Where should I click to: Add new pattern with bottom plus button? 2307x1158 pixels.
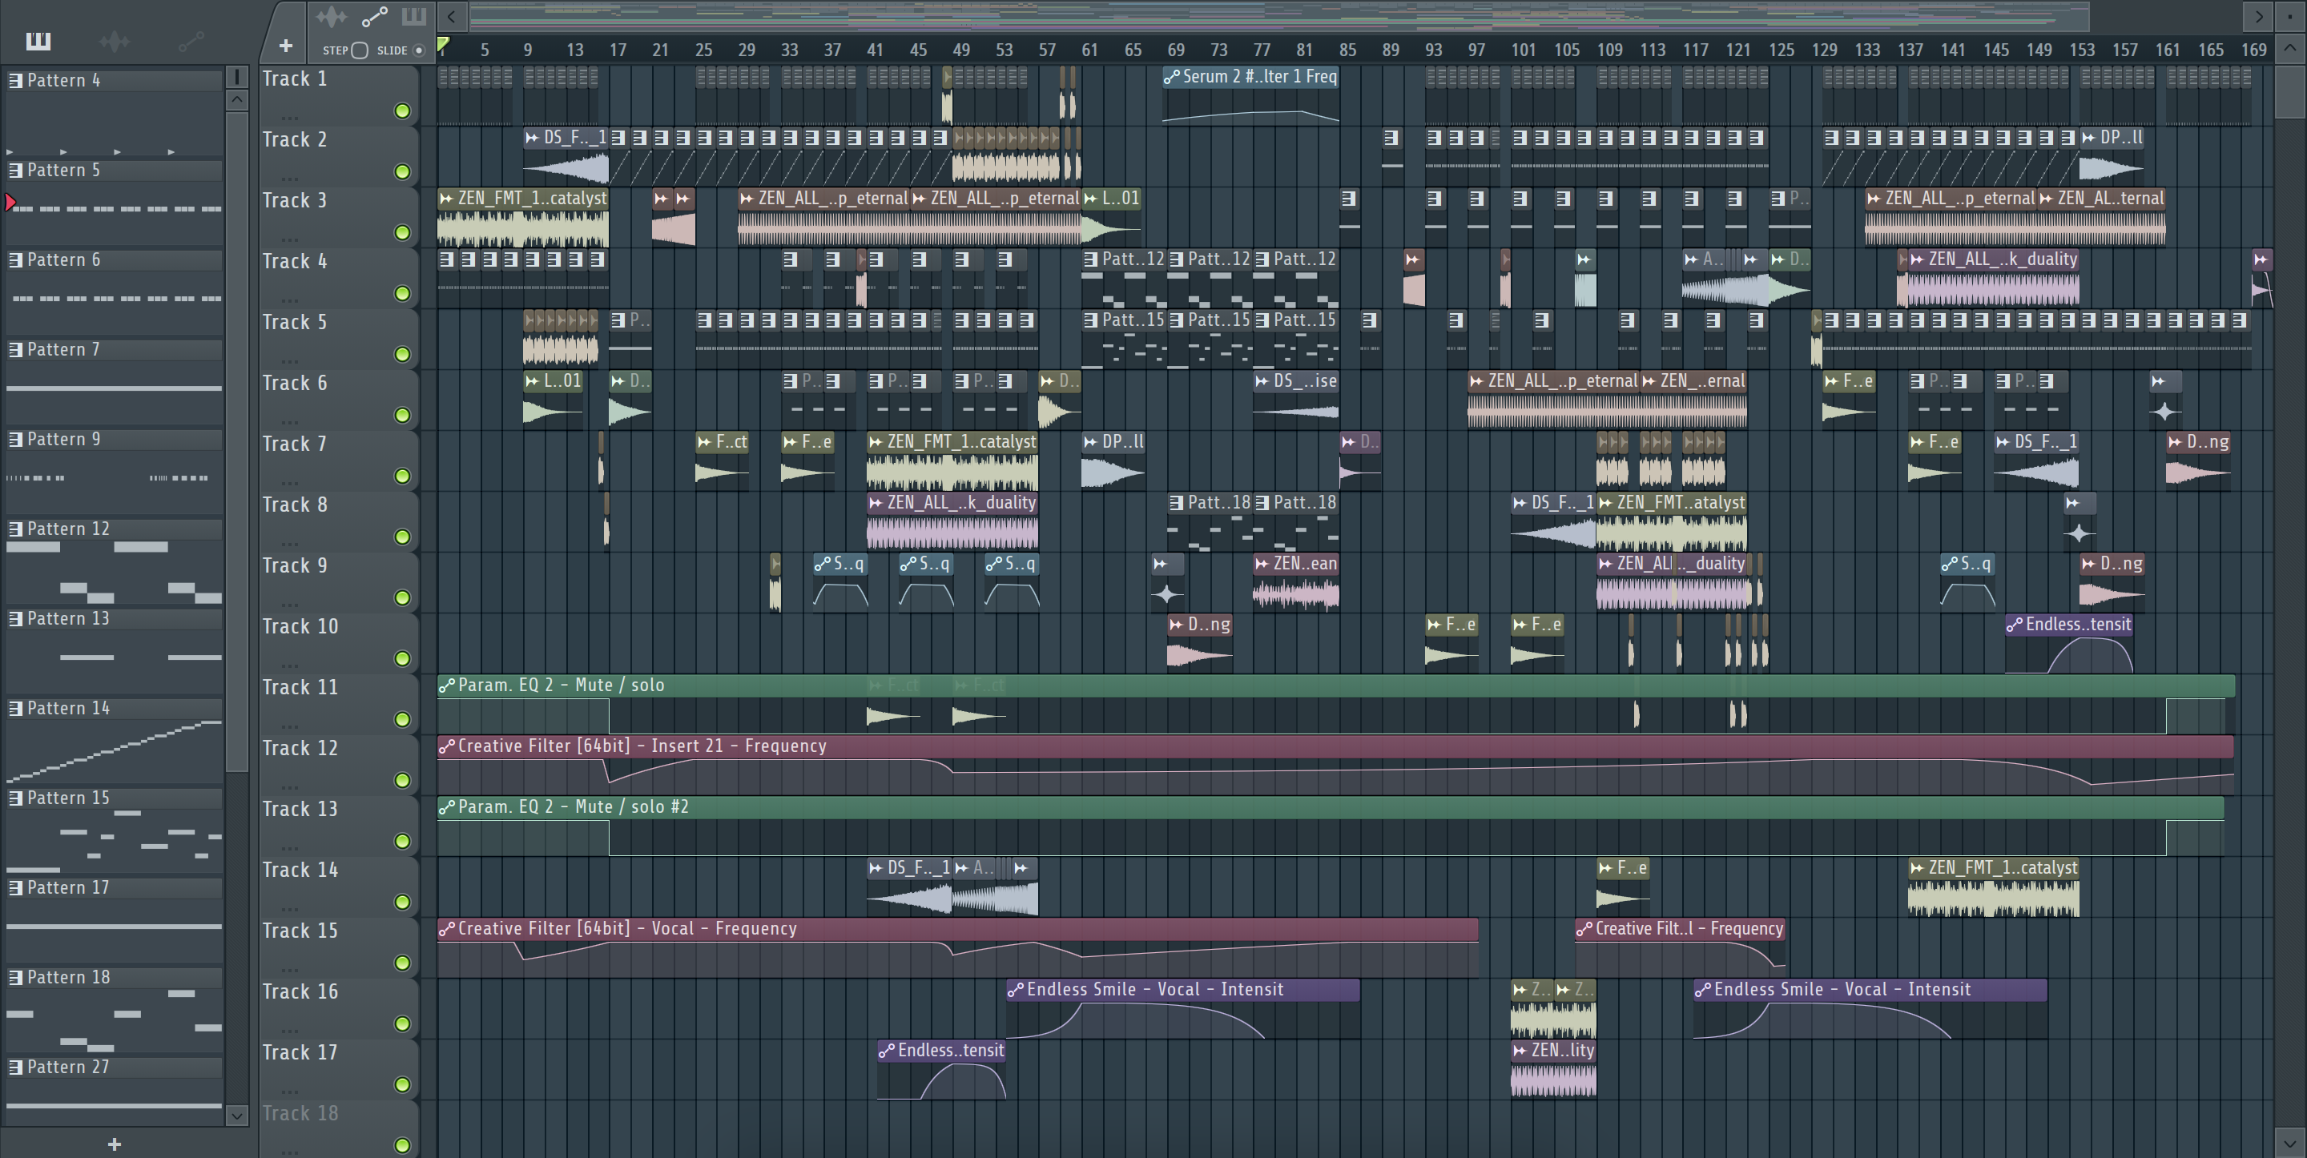pyautogui.click(x=115, y=1144)
